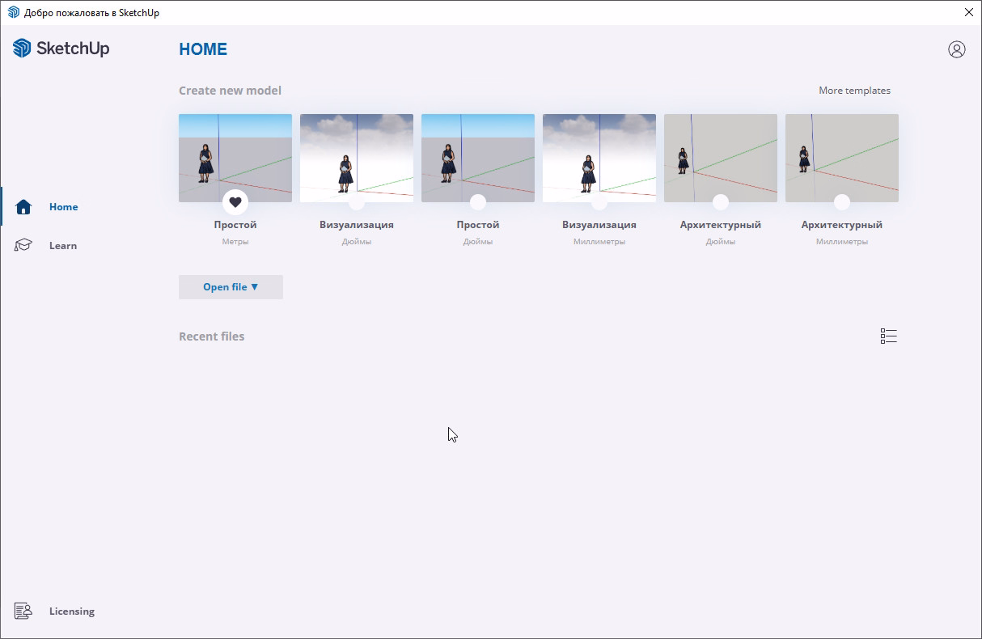Click the SketchUp logo in the sidebar

pyautogui.click(x=61, y=49)
